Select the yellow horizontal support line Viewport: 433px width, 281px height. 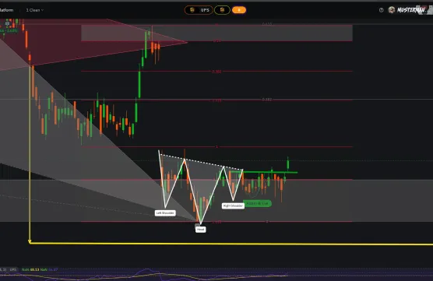[x=231, y=244]
